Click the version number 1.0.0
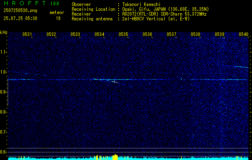The image size is (252, 160). (54, 4)
